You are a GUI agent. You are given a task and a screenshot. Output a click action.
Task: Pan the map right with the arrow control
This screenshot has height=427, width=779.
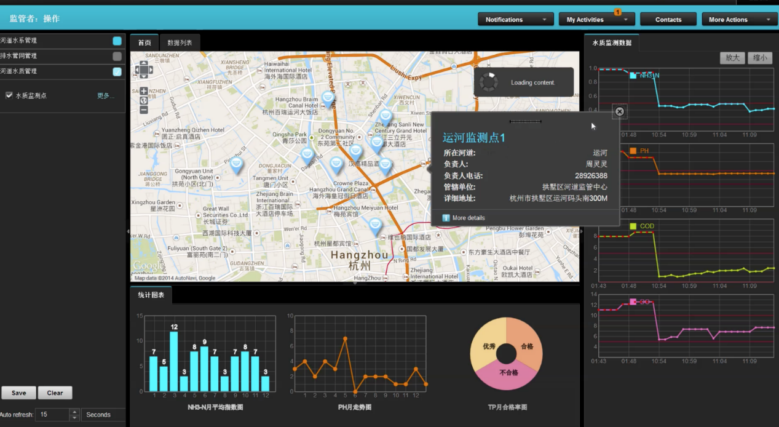pos(150,70)
